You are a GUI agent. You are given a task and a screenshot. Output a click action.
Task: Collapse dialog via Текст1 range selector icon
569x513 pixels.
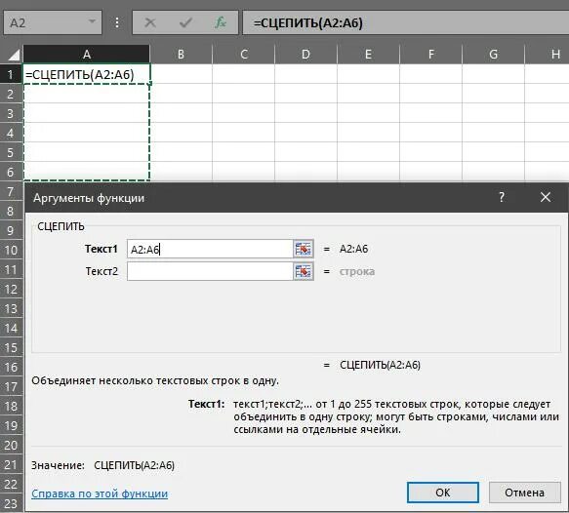tap(303, 249)
